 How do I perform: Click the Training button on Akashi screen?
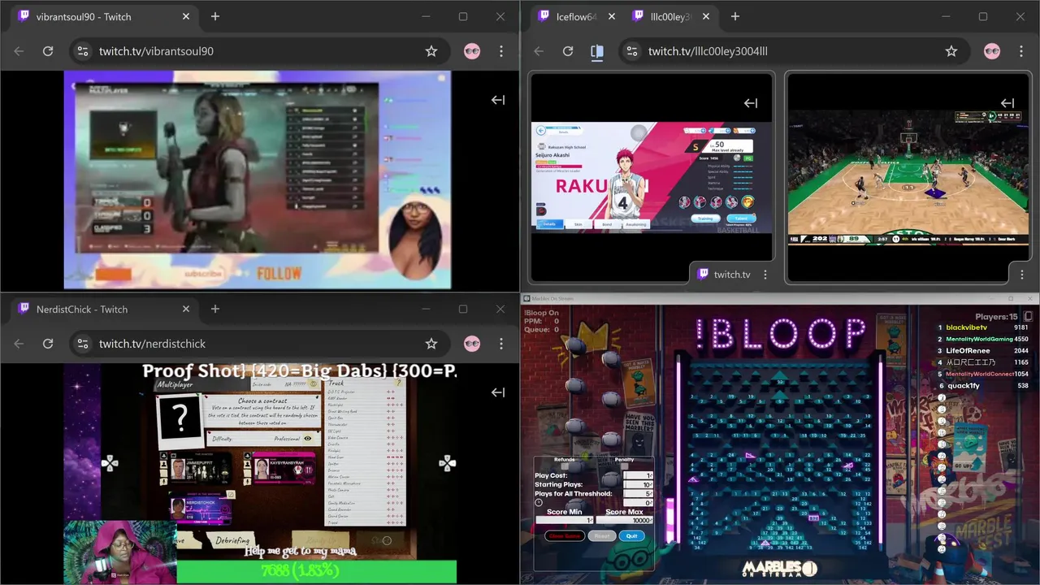[705, 219]
